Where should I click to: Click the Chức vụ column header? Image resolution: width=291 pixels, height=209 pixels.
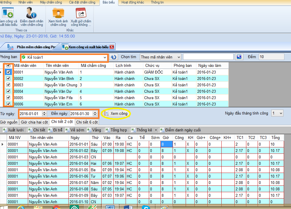click(157, 65)
